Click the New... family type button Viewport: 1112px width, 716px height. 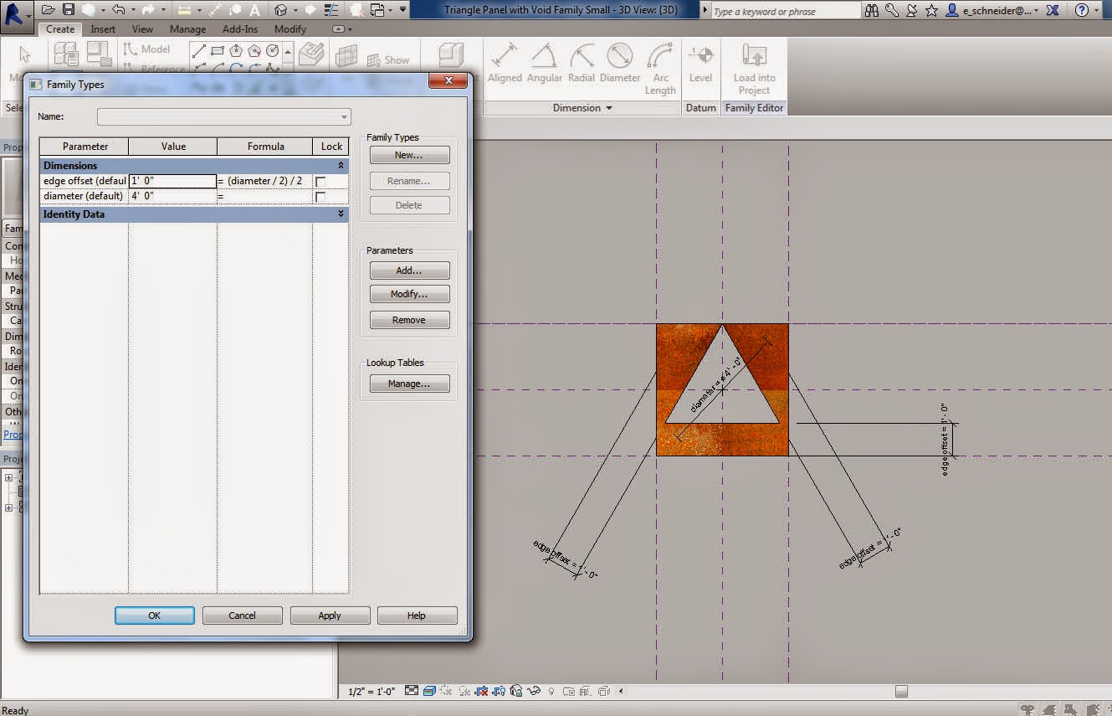tap(409, 155)
